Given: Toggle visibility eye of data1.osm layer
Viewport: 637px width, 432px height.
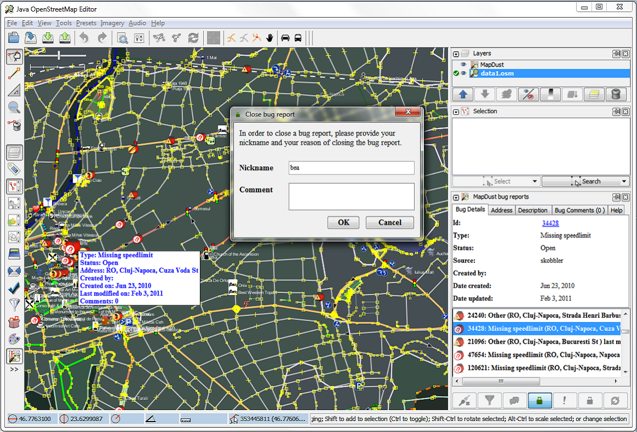Looking at the screenshot, I should coord(463,74).
